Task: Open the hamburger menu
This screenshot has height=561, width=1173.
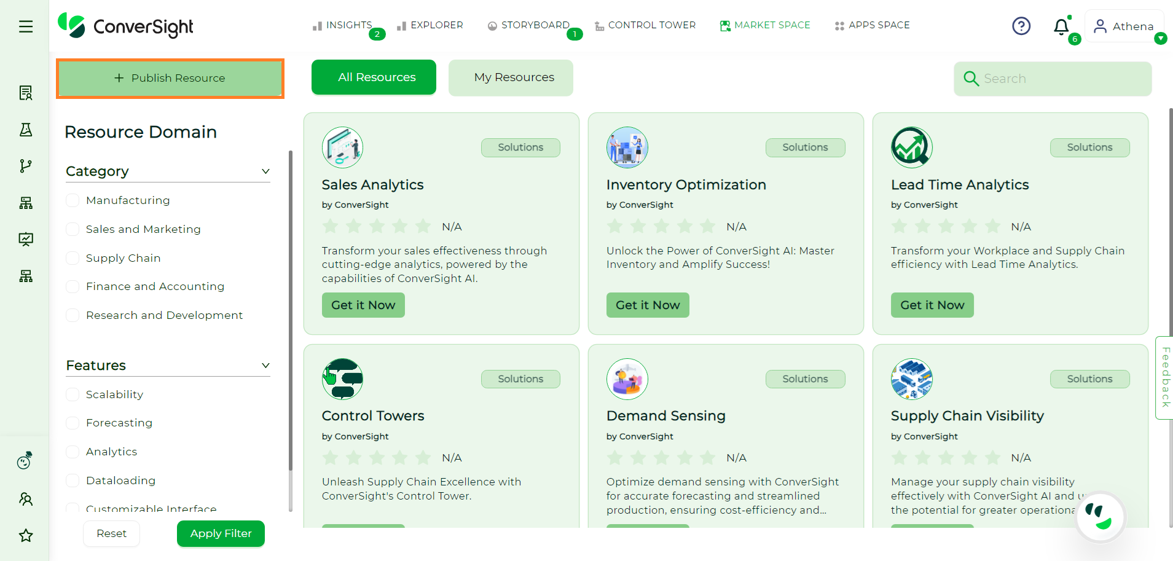Action: [26, 26]
